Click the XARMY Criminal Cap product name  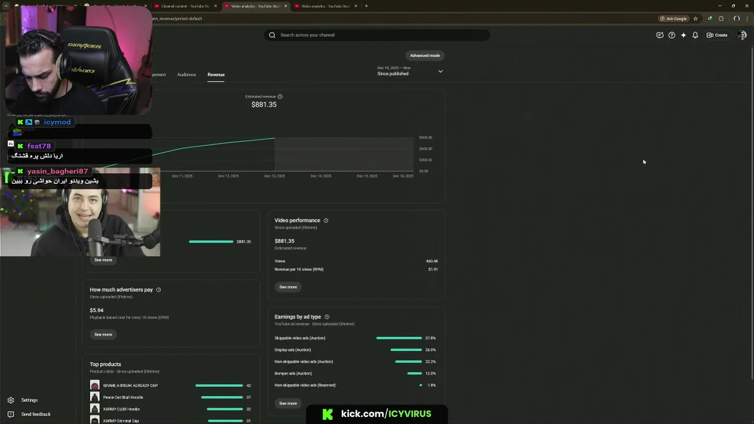(x=121, y=420)
